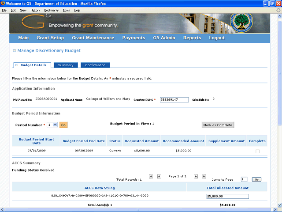Open the Bookmarks menu in Firefox

(x=51, y=10)
